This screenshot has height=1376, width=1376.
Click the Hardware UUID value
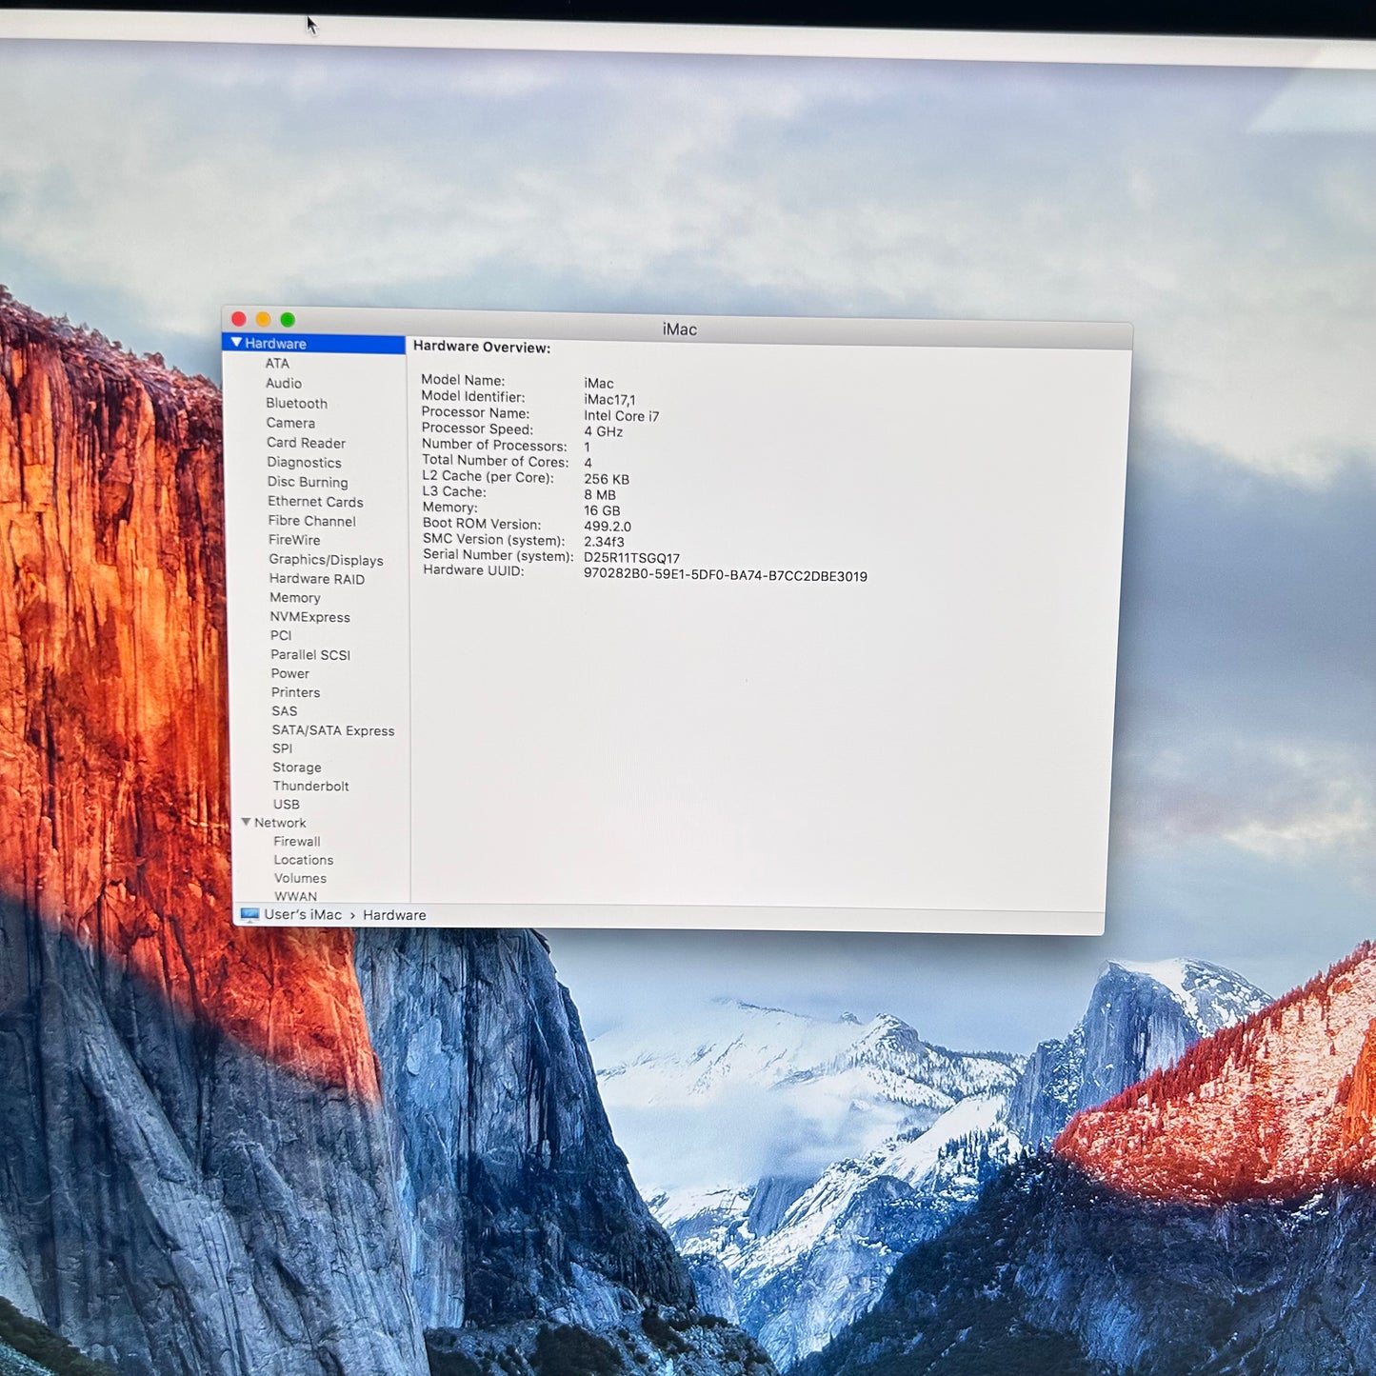(726, 576)
